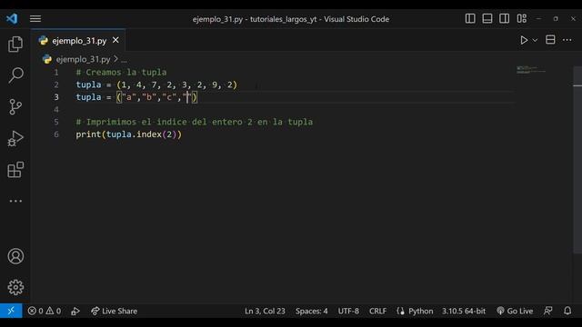
Task: Click ejemplo_31.py in the breadcrumb
Action: click(83, 59)
